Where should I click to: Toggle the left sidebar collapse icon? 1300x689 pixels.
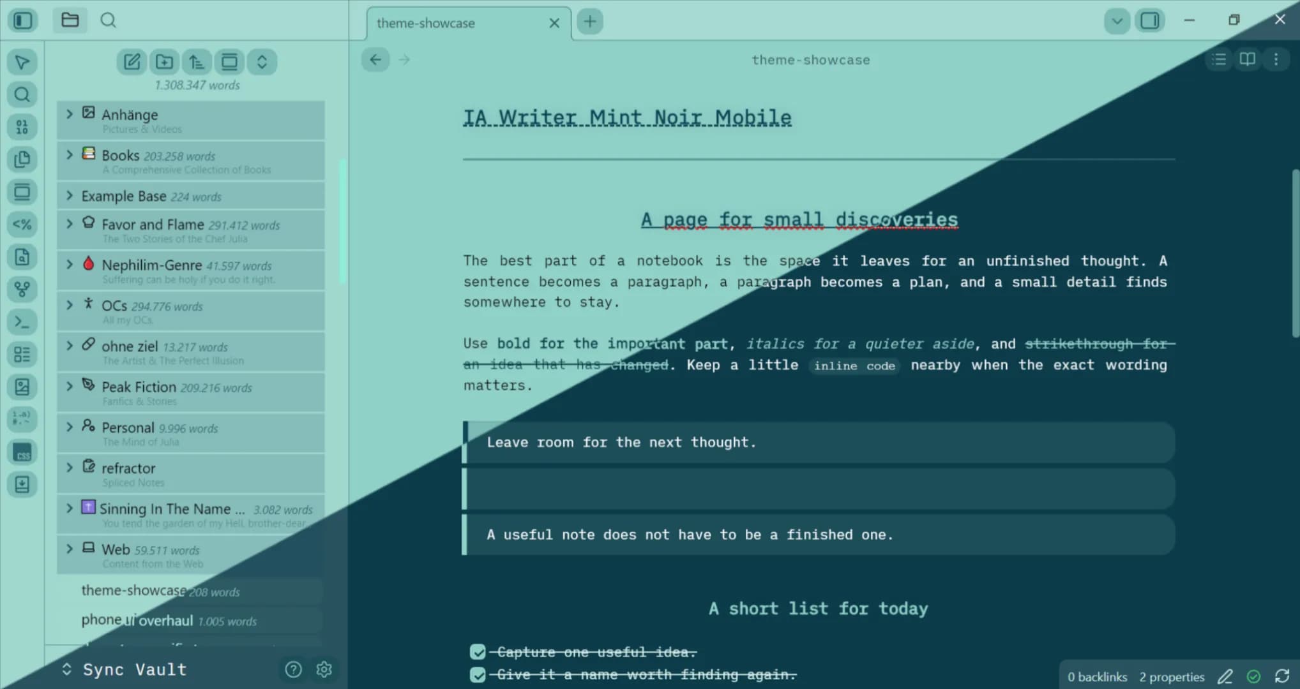tap(23, 20)
